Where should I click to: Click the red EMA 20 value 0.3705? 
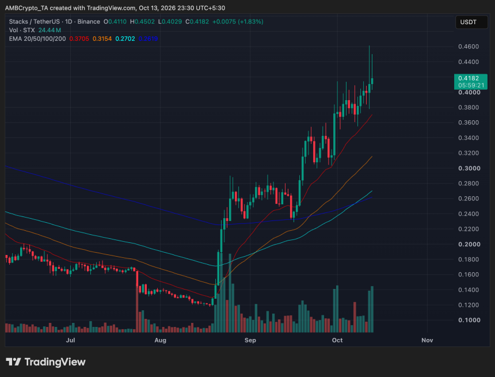pos(79,39)
